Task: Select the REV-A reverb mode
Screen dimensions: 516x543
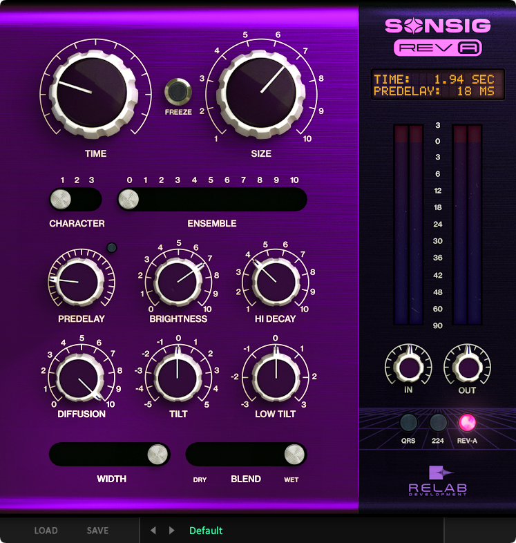Action: coord(468,422)
